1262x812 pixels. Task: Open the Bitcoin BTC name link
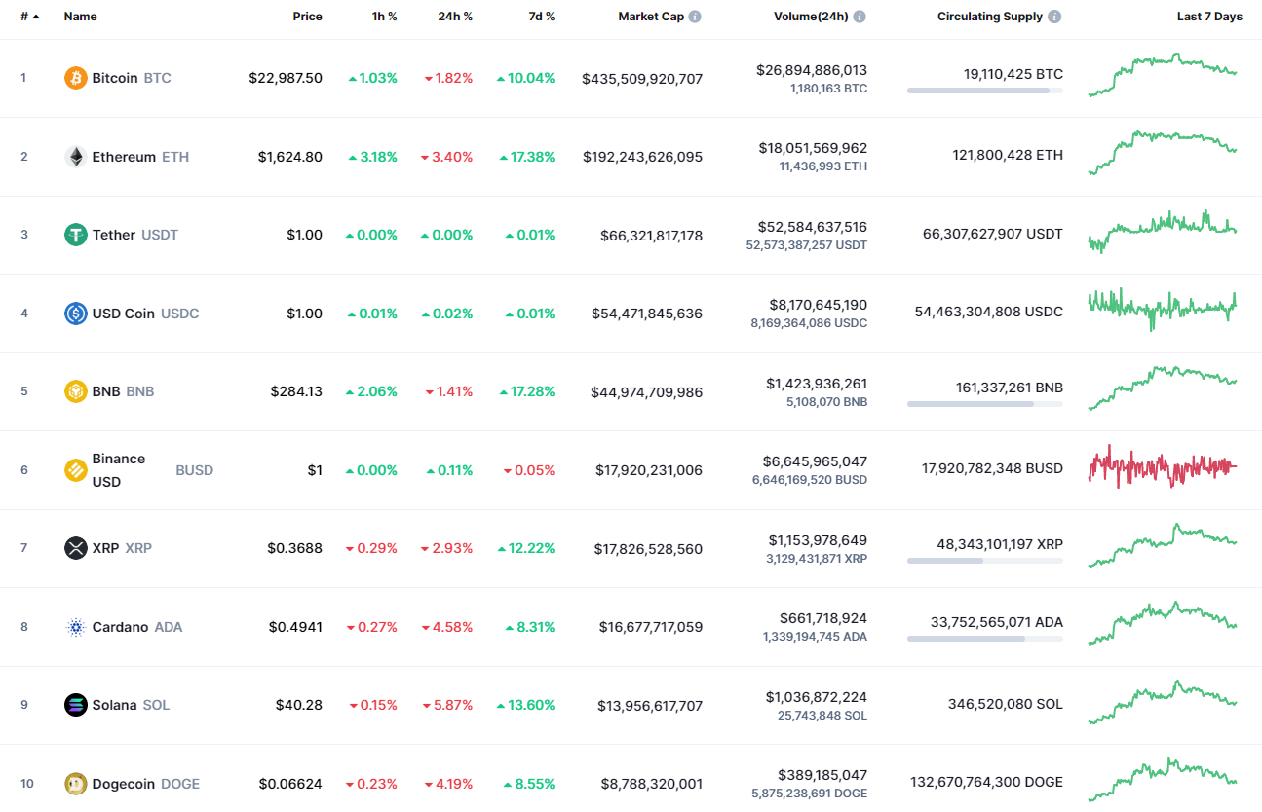(x=117, y=78)
